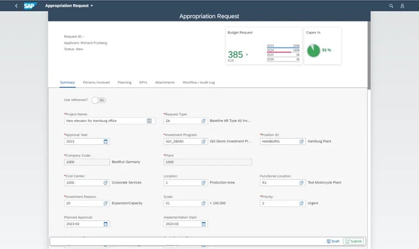Open search with the magnifier icon
Image resolution: width=419 pixels, height=249 pixels.
pos(391,6)
